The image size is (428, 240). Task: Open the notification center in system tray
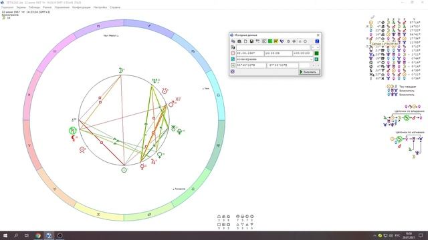tap(421, 235)
